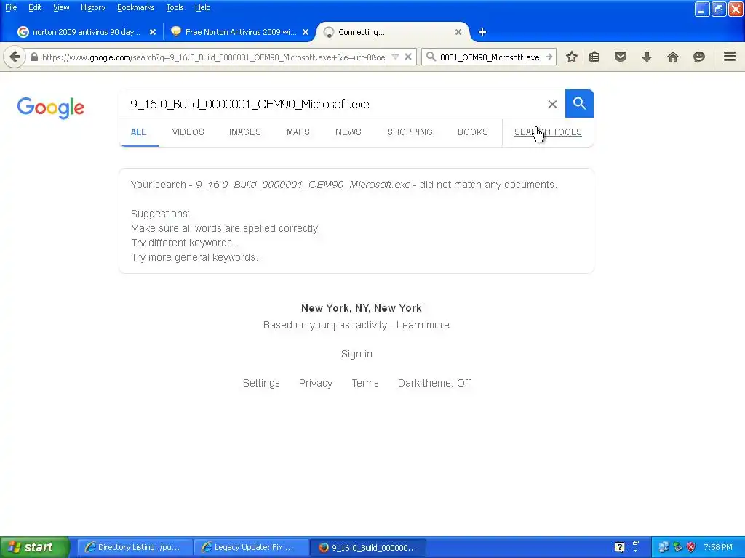The image size is (745, 558).
Task: Select the ALL results tab
Action: coord(138,132)
